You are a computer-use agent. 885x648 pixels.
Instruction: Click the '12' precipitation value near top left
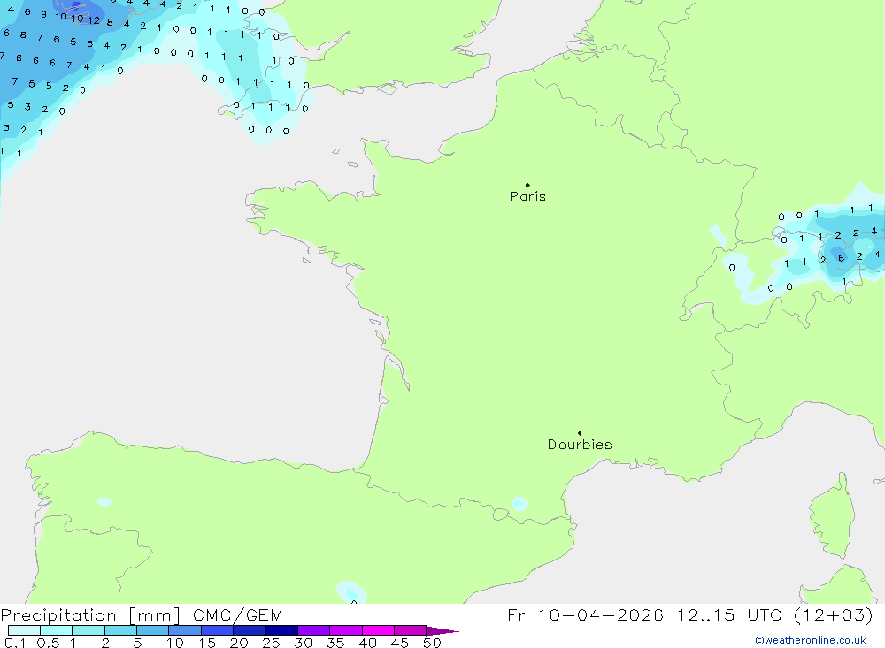94,20
